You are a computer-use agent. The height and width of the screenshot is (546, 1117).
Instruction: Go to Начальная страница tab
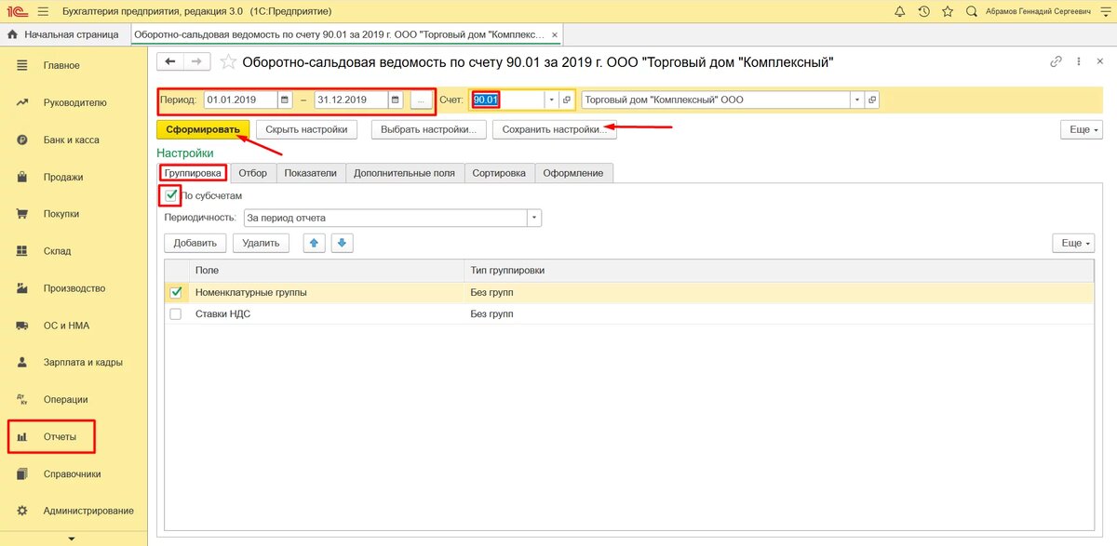pos(63,34)
